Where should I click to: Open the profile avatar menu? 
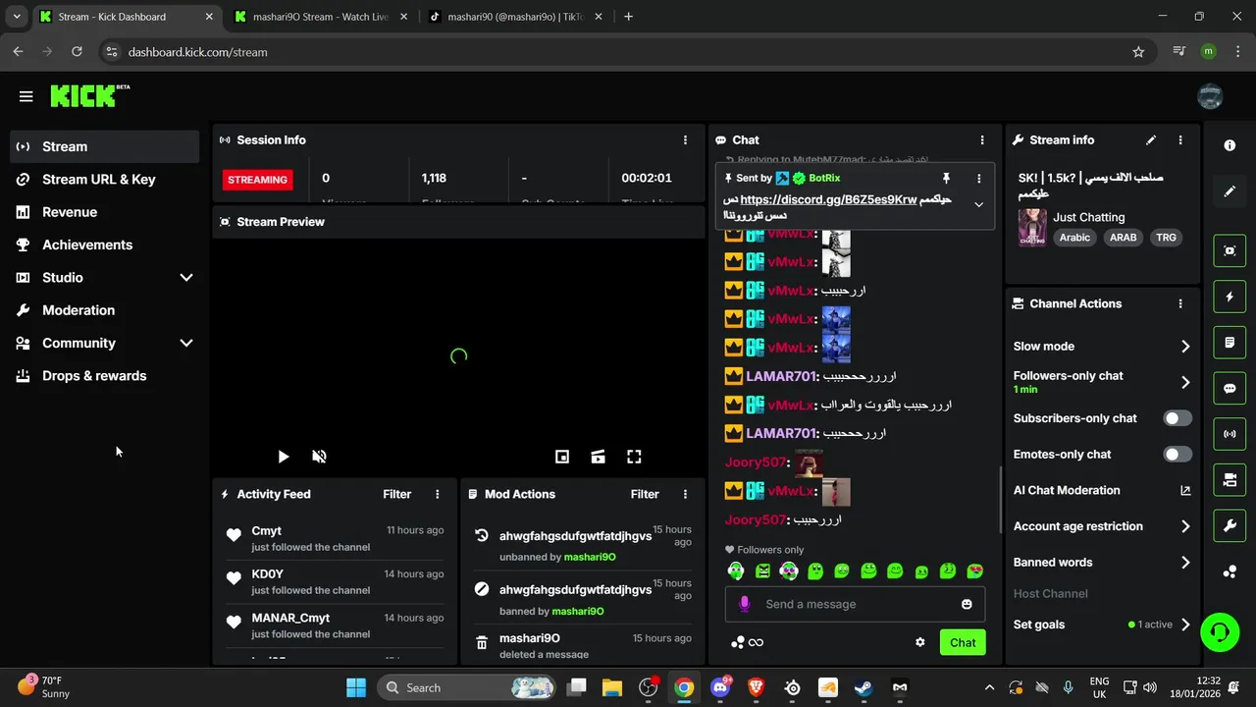[1211, 96]
